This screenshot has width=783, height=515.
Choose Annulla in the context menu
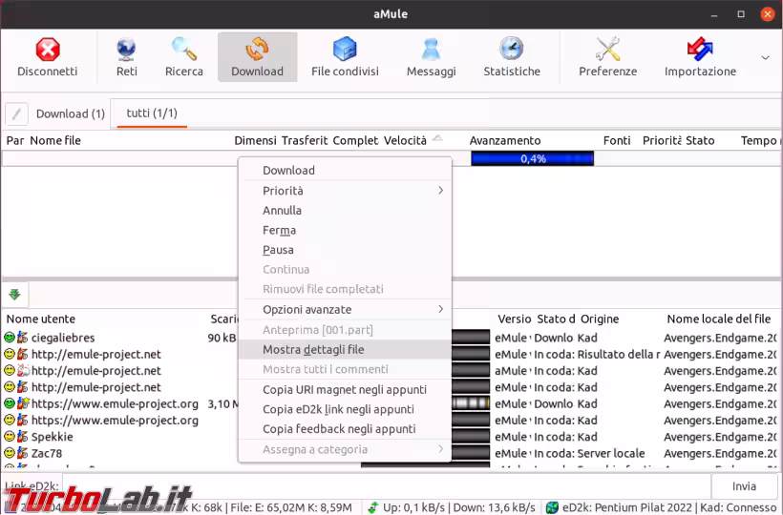[345, 211]
